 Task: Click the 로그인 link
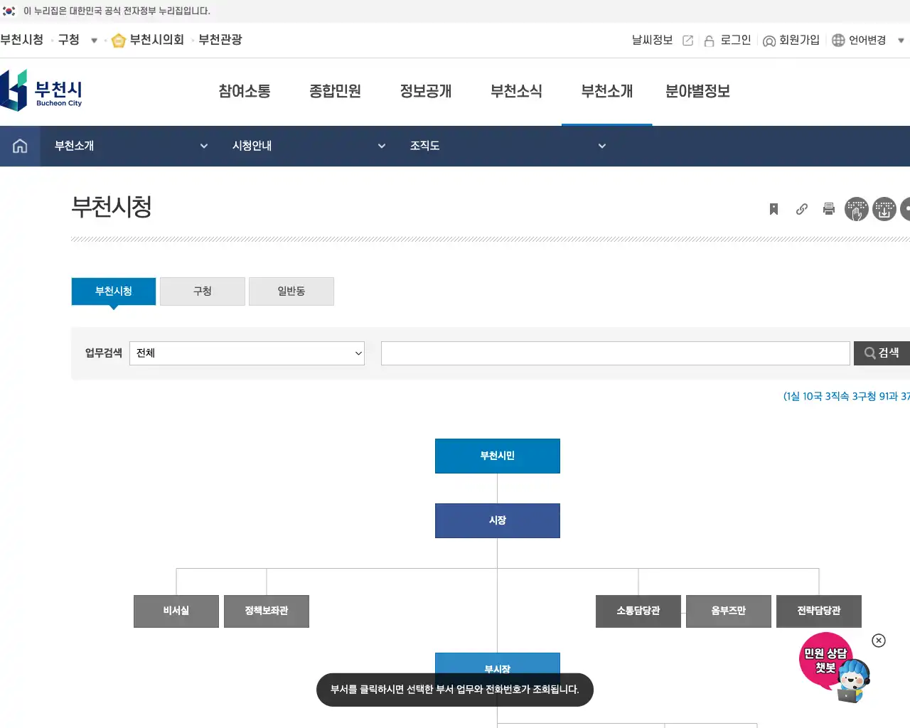coord(736,41)
